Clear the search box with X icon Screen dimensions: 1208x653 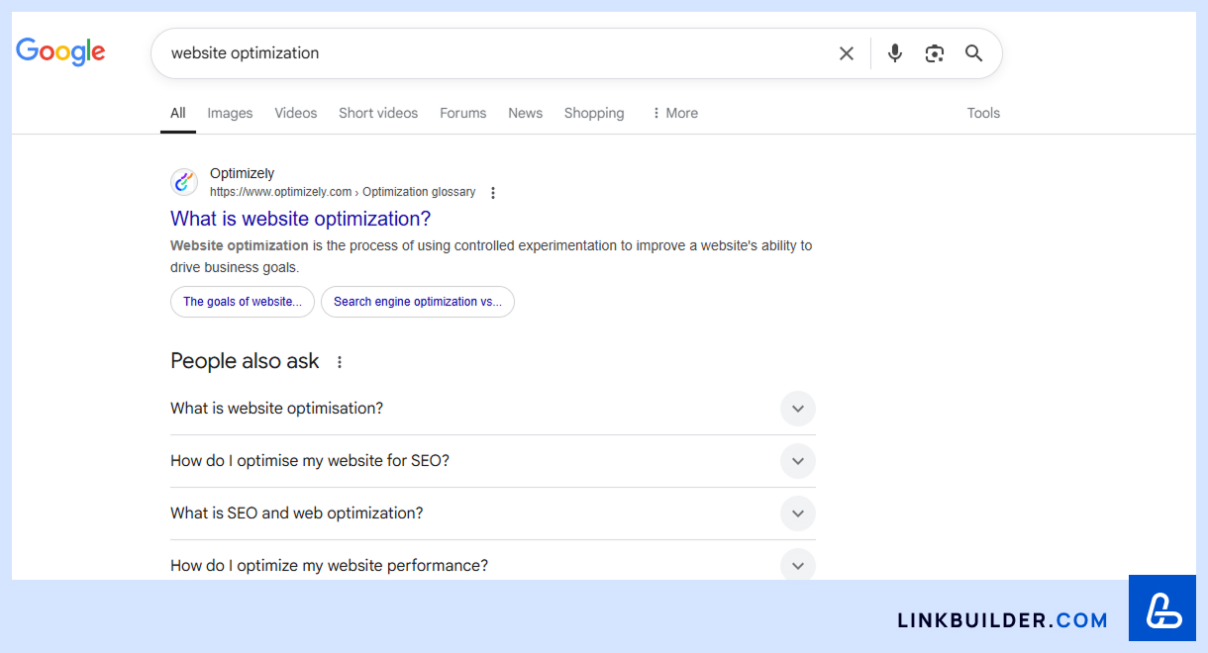[847, 53]
